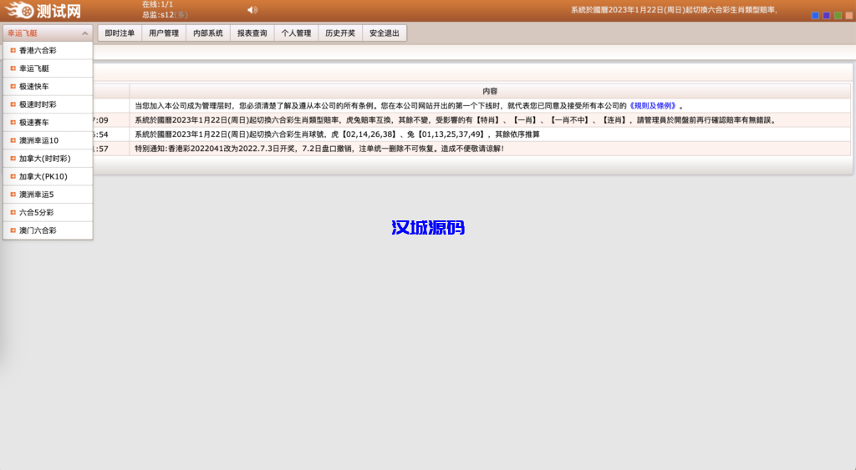Click the 在线:1/1 online status text
This screenshot has width=856, height=470.
(x=157, y=4)
